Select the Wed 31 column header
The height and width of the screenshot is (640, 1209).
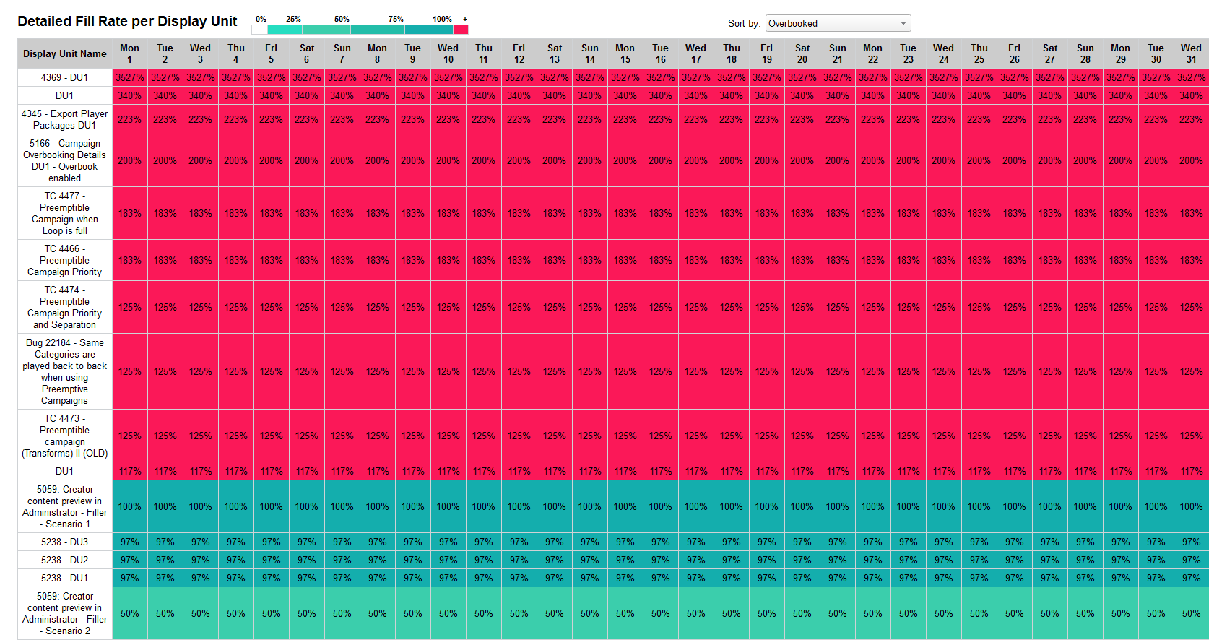pos(1192,53)
